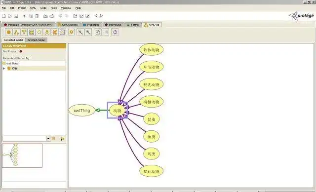Select the 动物 graph node

tap(117, 111)
